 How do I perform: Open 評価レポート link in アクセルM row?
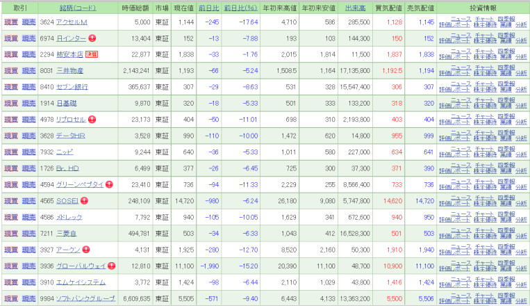pyautogui.click(x=454, y=25)
